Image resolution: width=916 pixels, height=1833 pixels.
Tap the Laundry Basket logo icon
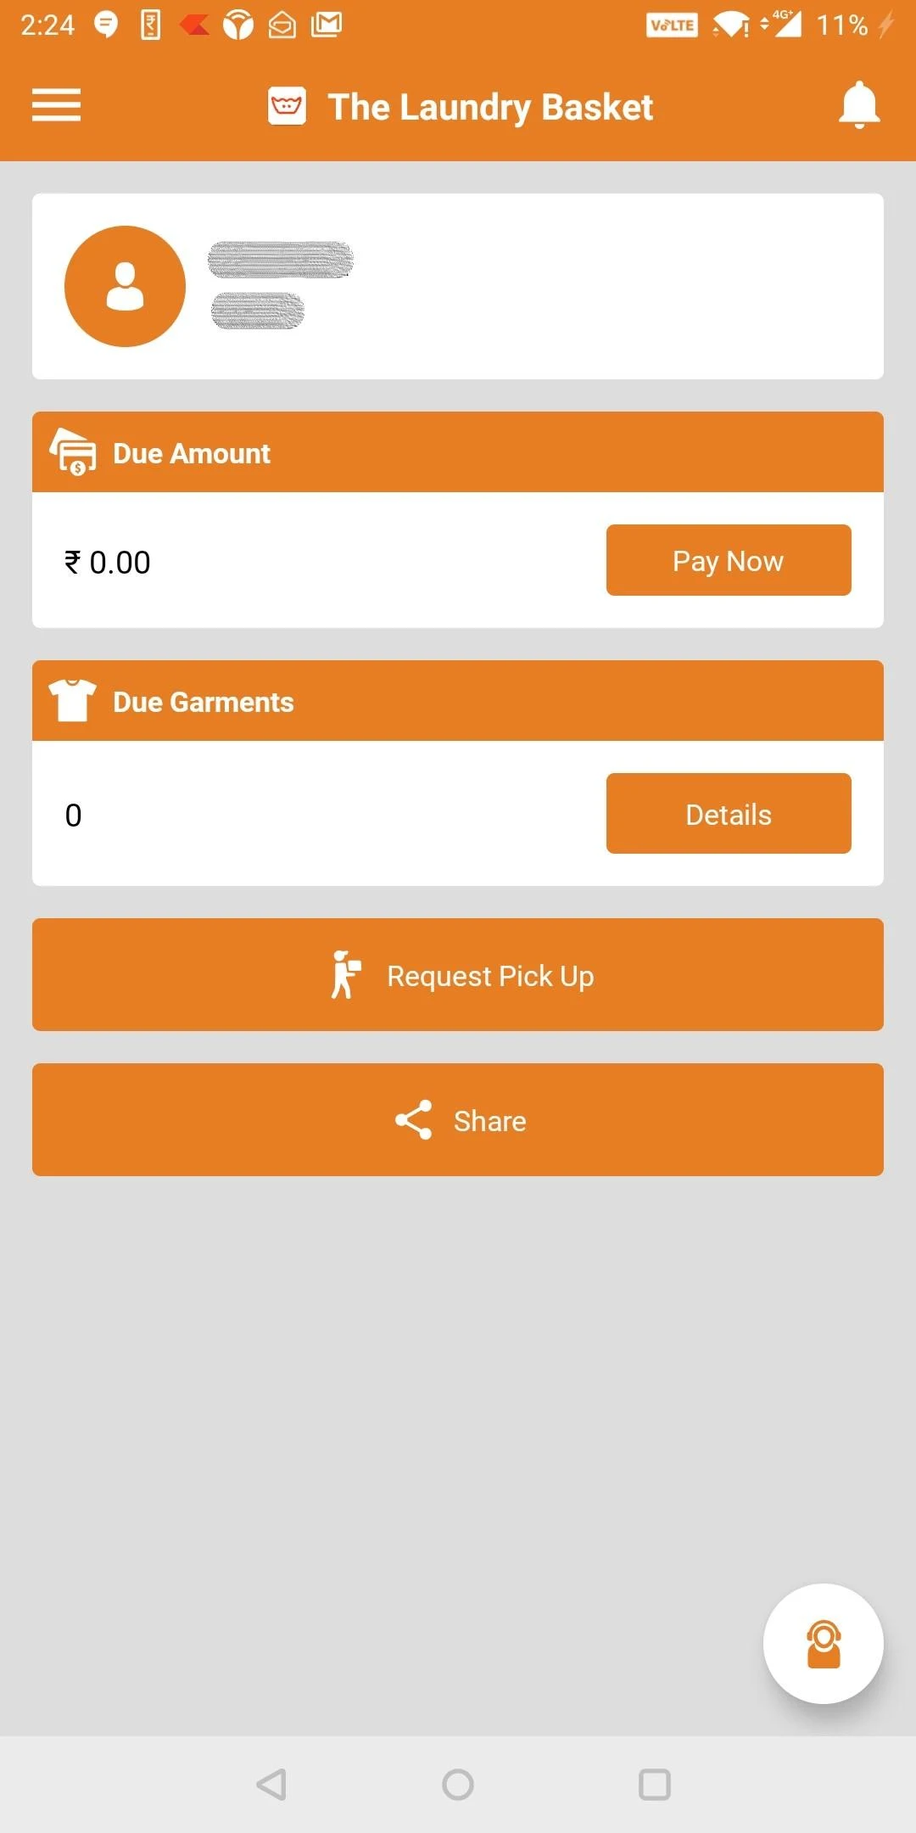[287, 106]
